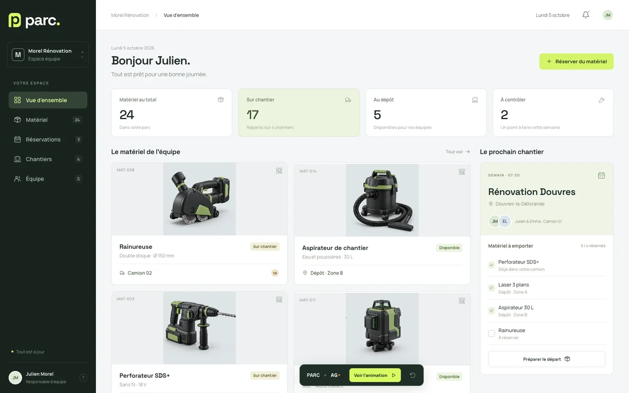Open the Aspirateur de chantier product image
Viewport: 629px width, 393px height.
click(382, 200)
